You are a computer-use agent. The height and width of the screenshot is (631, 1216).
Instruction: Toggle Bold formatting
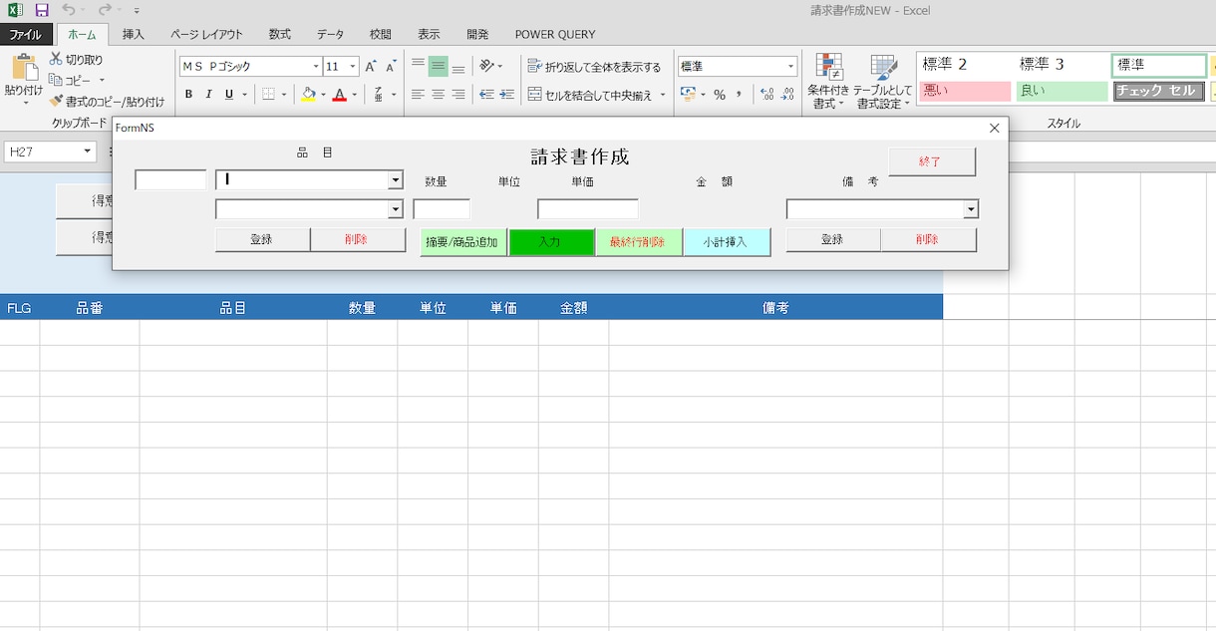point(188,95)
